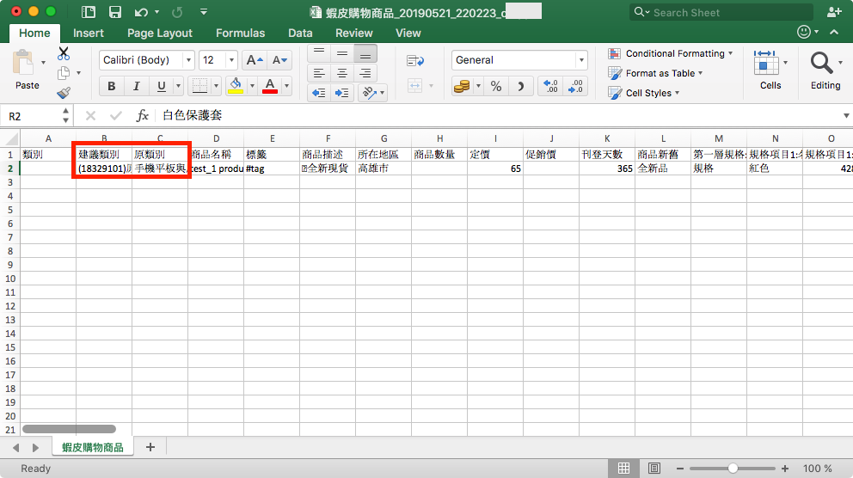This screenshot has height=478, width=853.
Task: Apply the yellow fill color bucket
Action: [236, 86]
